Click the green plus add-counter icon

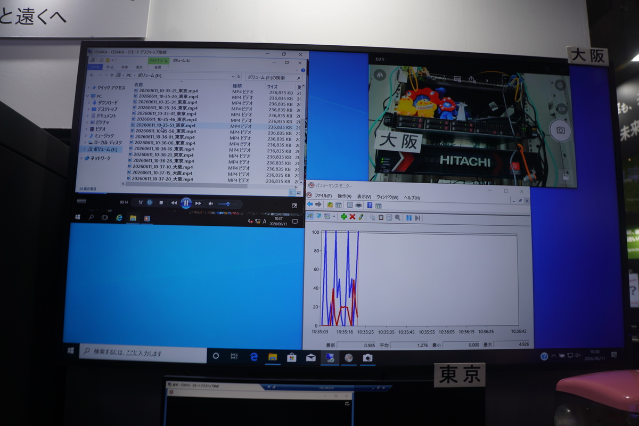(344, 216)
